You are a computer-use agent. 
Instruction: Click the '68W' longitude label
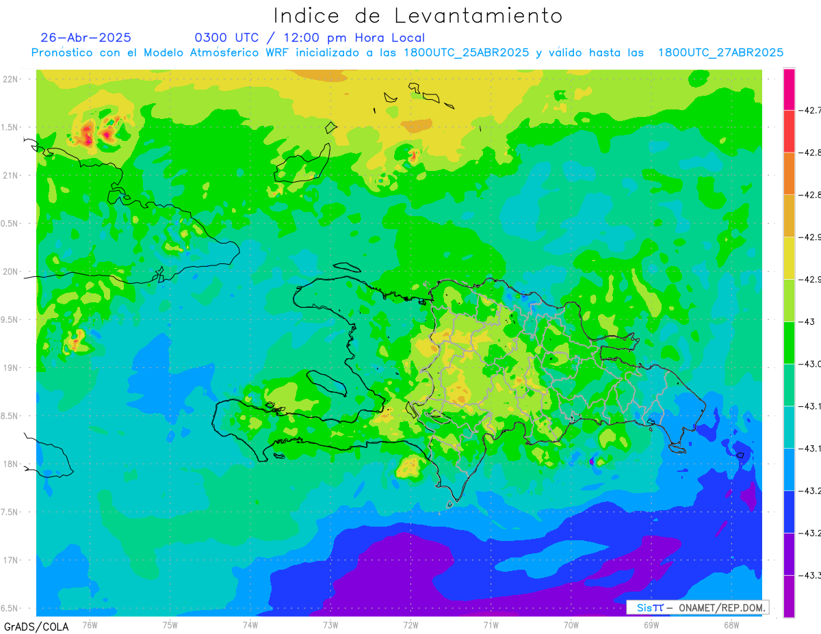[x=731, y=624]
